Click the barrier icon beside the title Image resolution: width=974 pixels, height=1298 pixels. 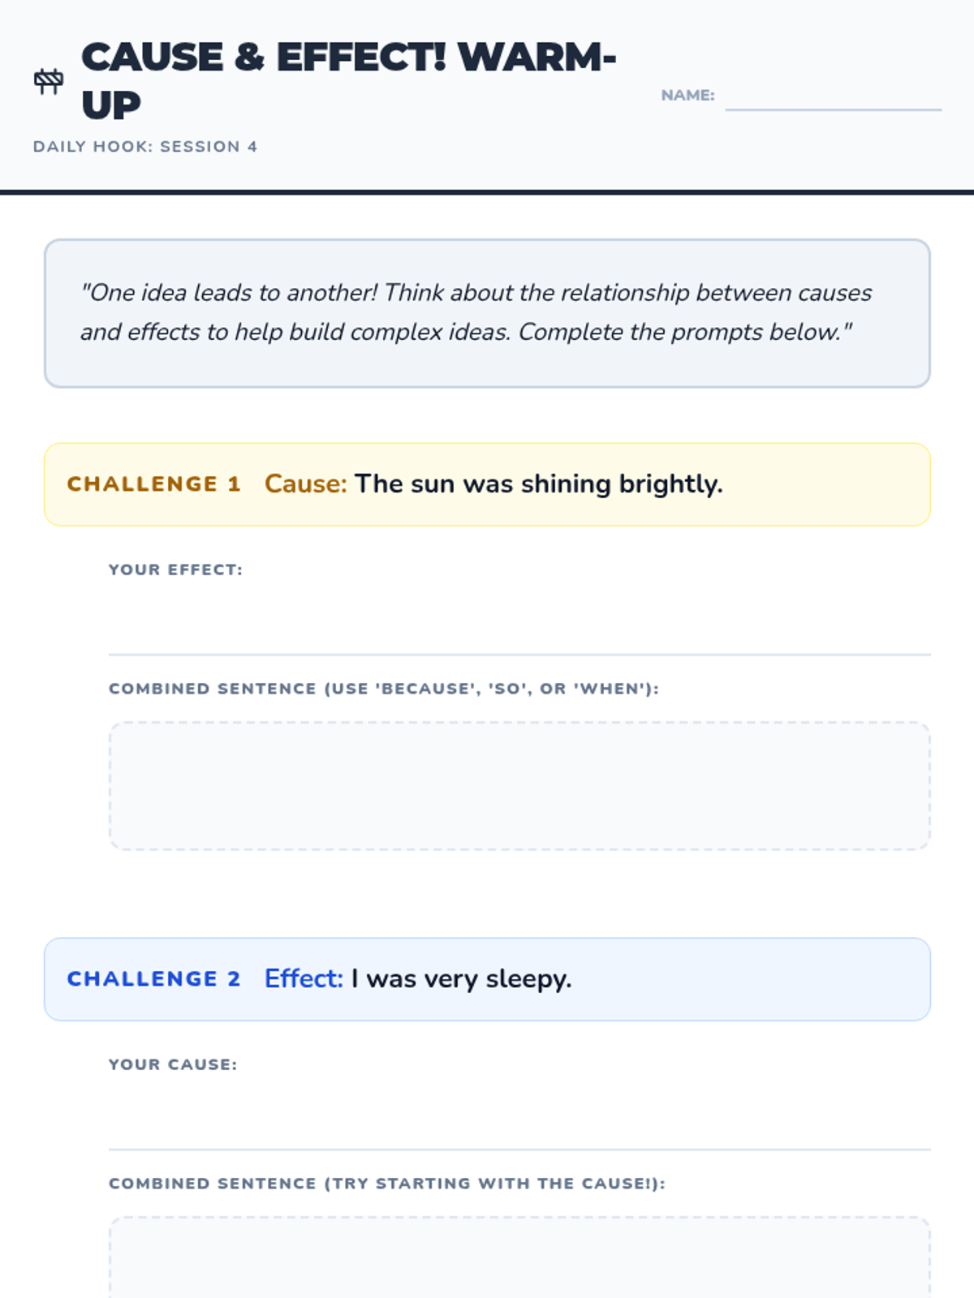49,81
